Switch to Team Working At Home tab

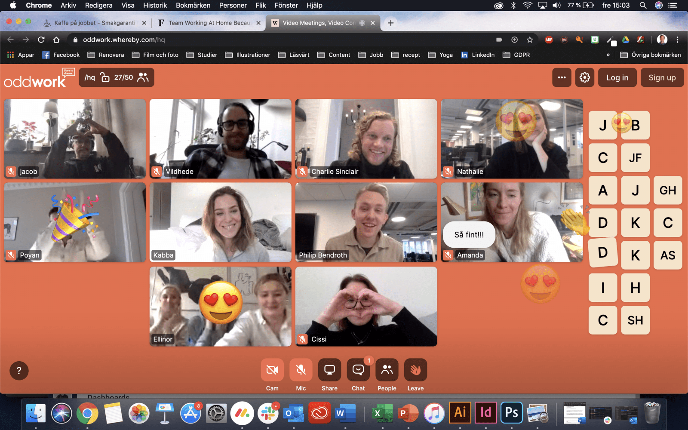[209, 23]
